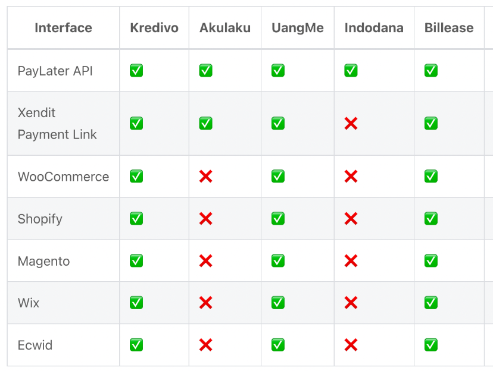Click Billease checkmark in WooCommerce row
Viewport: 493px width, 371px height.
pyautogui.click(x=430, y=176)
